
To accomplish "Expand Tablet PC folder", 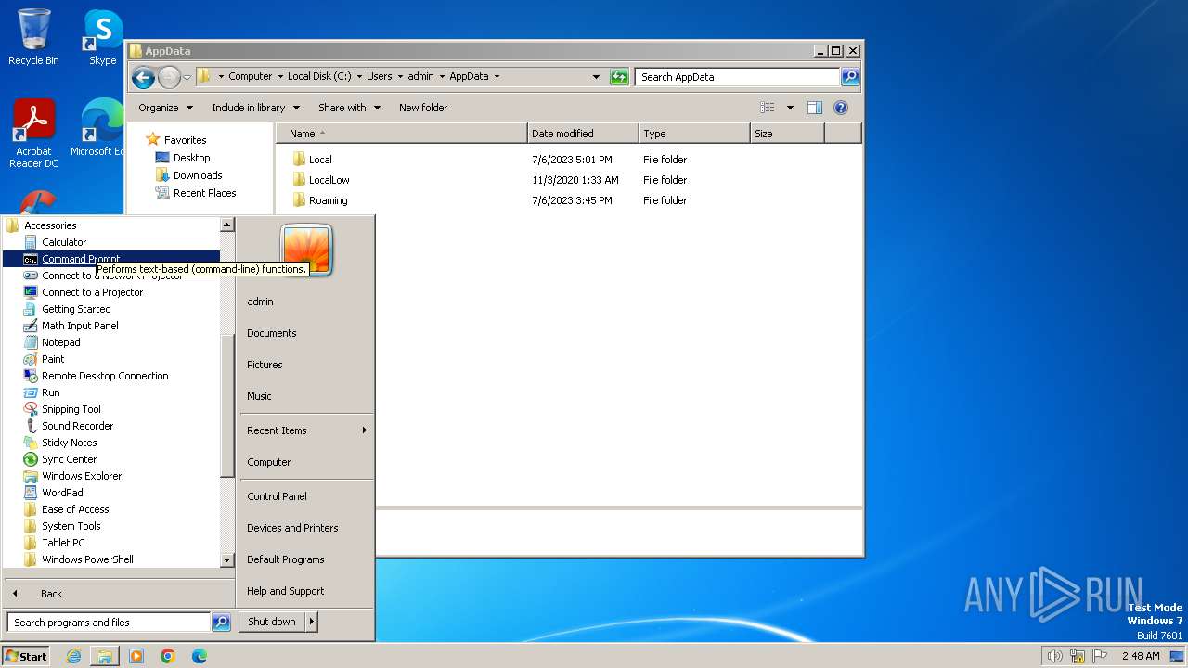I will [63, 543].
